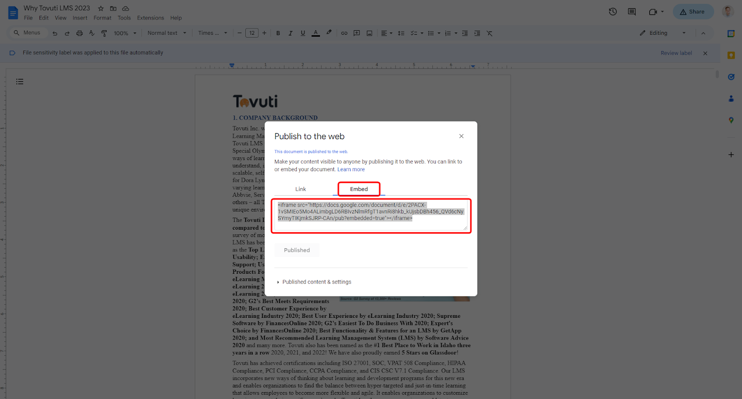Insert an image from the toolbar
Image resolution: width=742 pixels, height=399 pixels.
pos(369,33)
